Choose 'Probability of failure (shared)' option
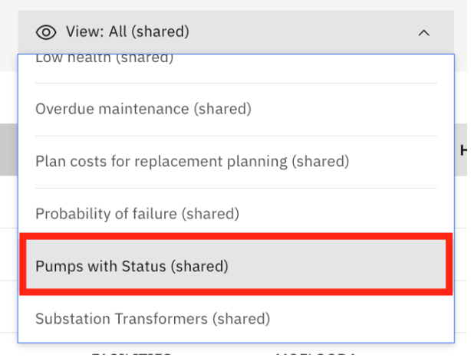This screenshot has height=358, width=471. 236,214
